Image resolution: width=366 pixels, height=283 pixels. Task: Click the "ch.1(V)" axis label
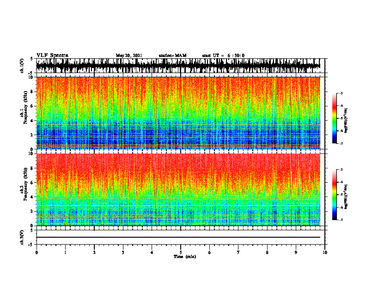click(x=22, y=66)
